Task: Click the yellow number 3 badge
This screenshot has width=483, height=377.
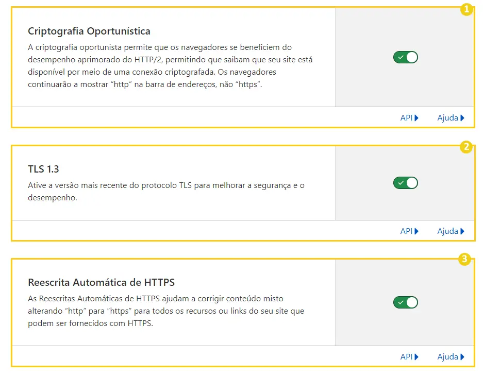Action: 465,259
